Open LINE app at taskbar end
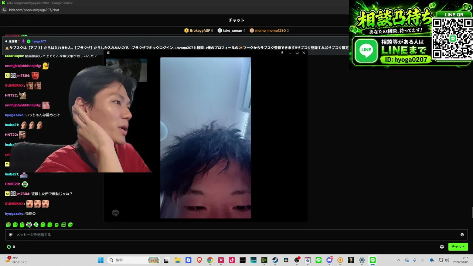Screen dimensions: 473x266 [373, 260]
